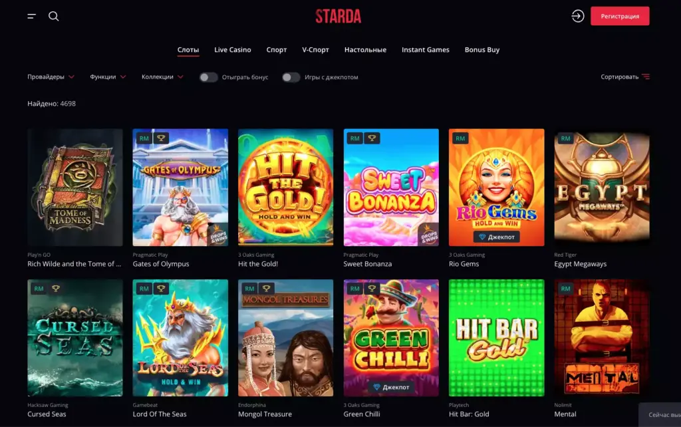Open the Bonus Buy tab

pos(482,50)
